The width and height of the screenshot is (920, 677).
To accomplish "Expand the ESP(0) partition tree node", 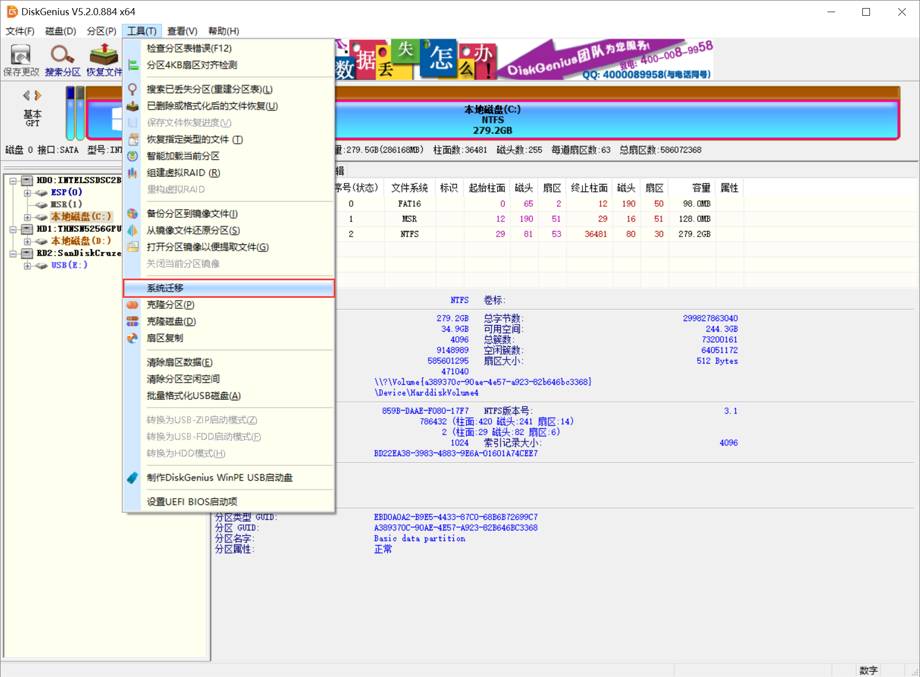I will [x=27, y=193].
